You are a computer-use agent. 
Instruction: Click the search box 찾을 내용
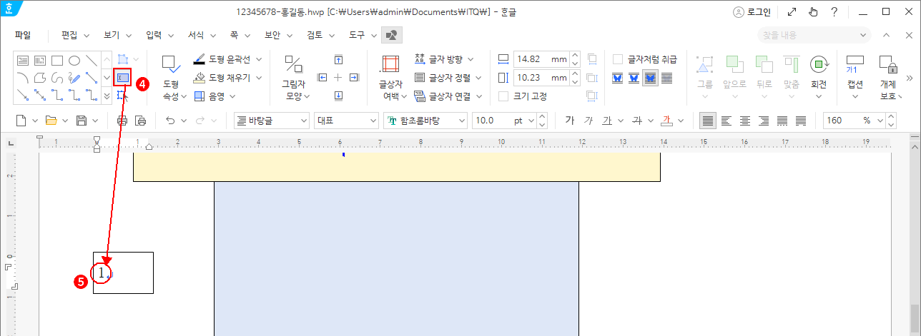(x=814, y=35)
